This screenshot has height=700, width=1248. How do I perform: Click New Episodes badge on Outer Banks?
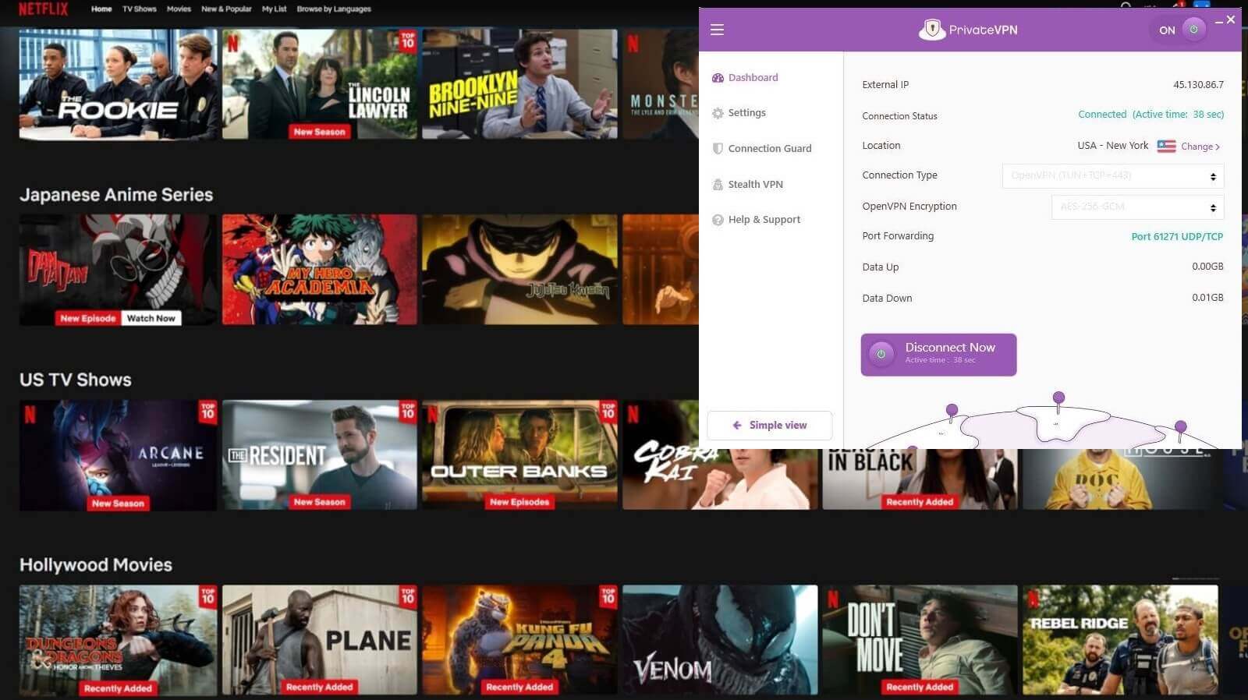tap(519, 502)
